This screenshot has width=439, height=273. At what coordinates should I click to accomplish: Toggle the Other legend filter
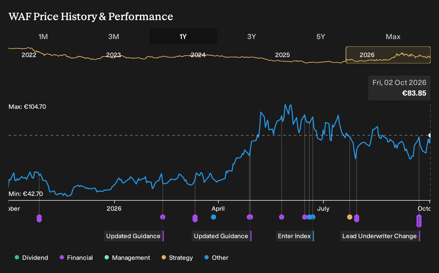216,258
